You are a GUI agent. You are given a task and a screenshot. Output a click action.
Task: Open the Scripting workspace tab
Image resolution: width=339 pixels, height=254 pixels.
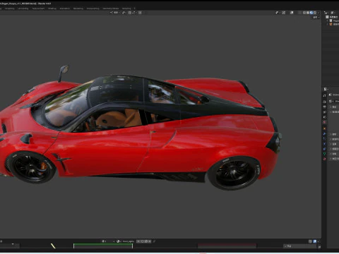[126, 8]
